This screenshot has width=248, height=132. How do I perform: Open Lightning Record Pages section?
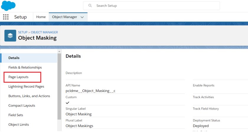26,87
